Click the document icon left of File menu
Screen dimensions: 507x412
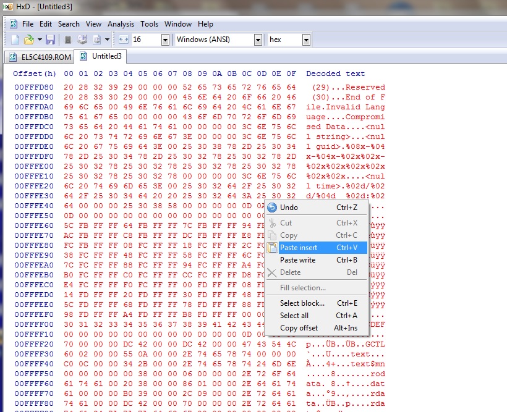(13, 24)
